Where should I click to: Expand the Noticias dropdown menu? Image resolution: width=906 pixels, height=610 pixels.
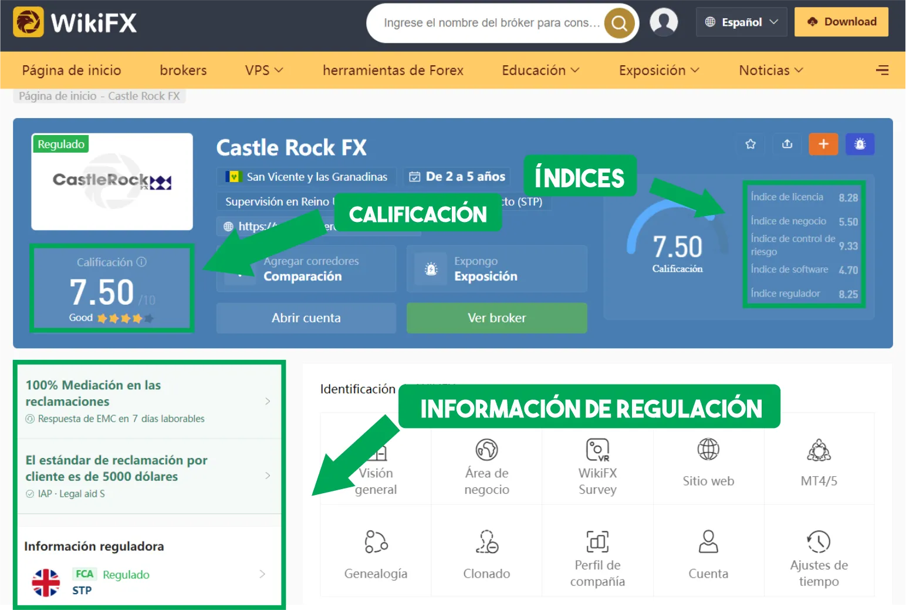[770, 70]
